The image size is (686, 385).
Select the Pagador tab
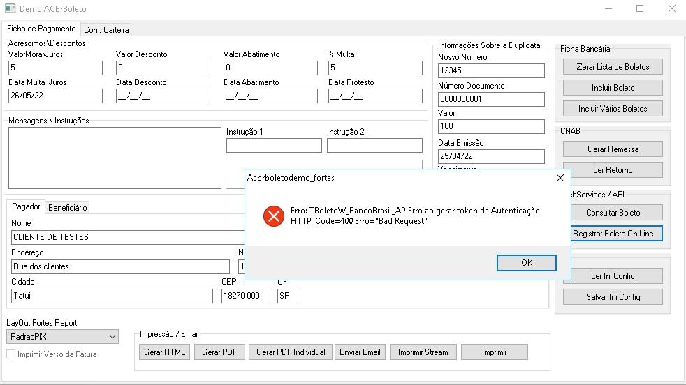(26, 206)
